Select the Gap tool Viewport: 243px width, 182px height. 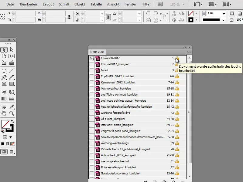(x=12, y=56)
